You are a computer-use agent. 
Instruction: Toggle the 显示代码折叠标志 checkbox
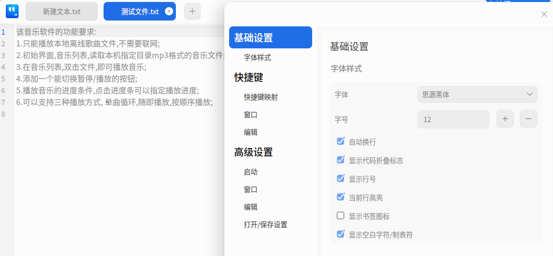pyautogui.click(x=340, y=160)
